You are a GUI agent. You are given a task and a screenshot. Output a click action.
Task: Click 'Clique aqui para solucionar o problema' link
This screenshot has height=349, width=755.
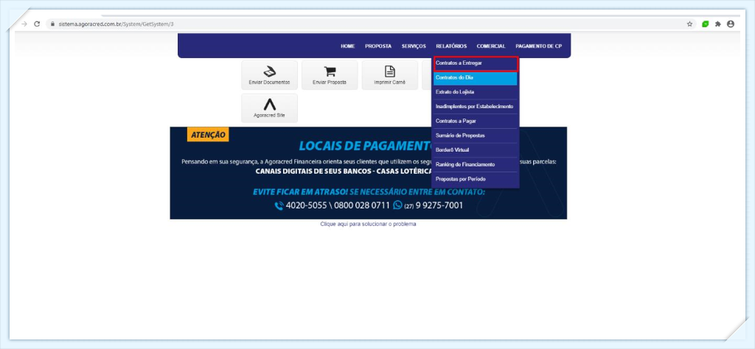369,224
